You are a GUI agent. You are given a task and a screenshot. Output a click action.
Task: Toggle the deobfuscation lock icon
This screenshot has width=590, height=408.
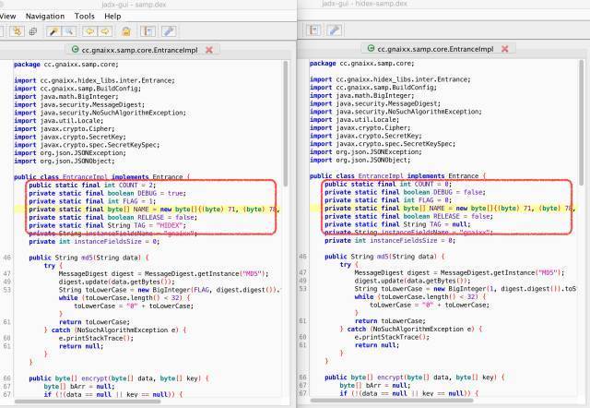(x=128, y=31)
